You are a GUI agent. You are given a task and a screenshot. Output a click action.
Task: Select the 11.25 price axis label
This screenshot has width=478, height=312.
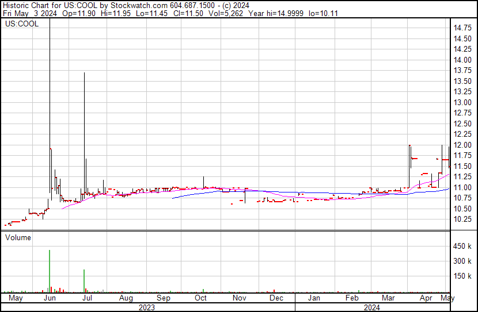pos(462,176)
